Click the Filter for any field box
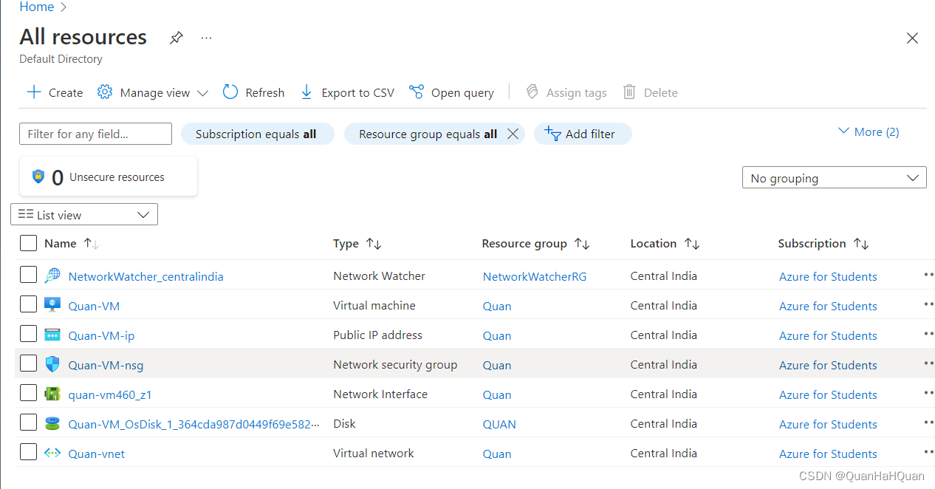The height and width of the screenshot is (489, 935). 95,134
